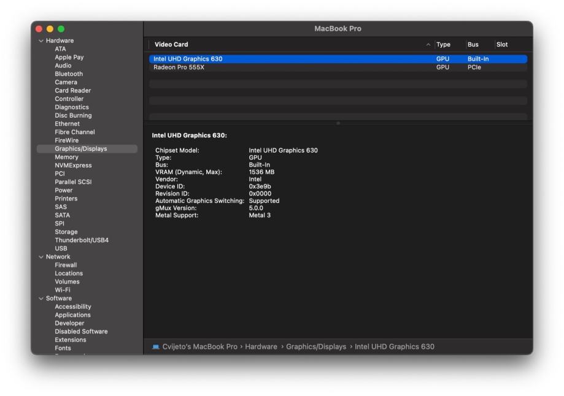Click Cvijeto's MacBook Pro in path bar

pos(199,347)
